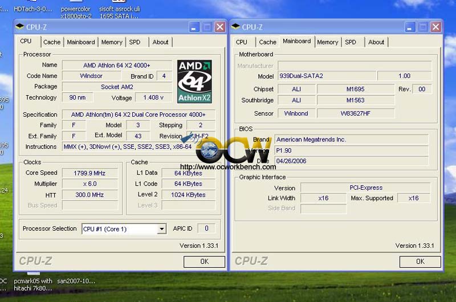
Task: Click the Specification field text
Action: tap(139, 115)
